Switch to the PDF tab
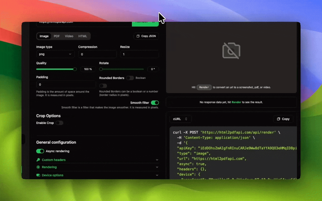The image size is (322, 201). click(57, 36)
